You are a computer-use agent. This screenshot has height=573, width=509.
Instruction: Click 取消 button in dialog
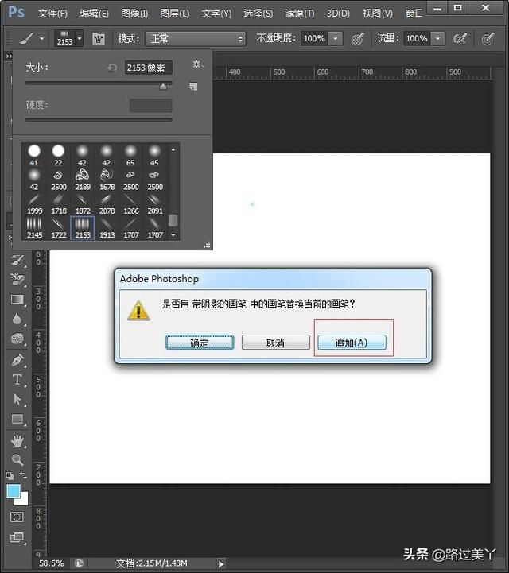coord(276,343)
